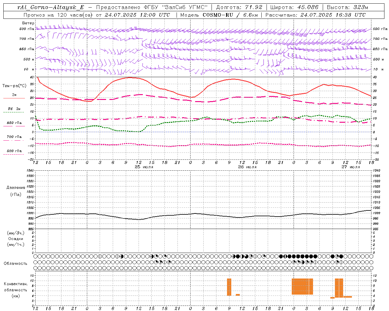Click the Осадки precipitation label
The width and height of the screenshot is (389, 311).
16,239
